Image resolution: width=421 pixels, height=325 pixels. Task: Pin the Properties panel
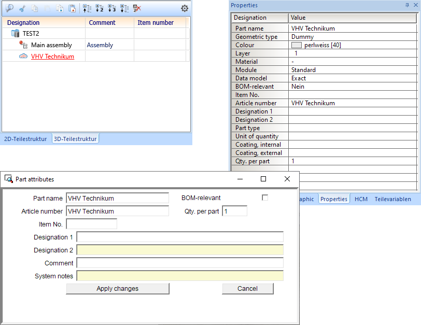(406, 5)
